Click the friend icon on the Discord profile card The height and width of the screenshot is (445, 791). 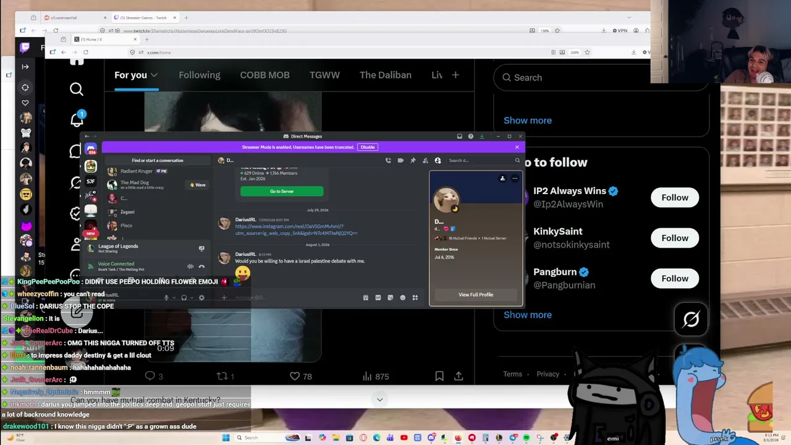502,179
